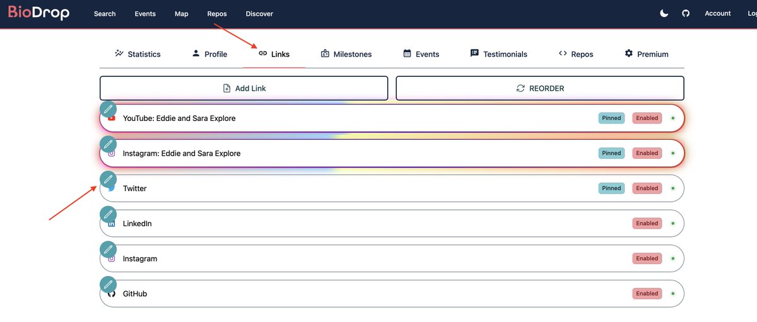
Task: Click the Milestones tab badge icon
Action: click(326, 54)
